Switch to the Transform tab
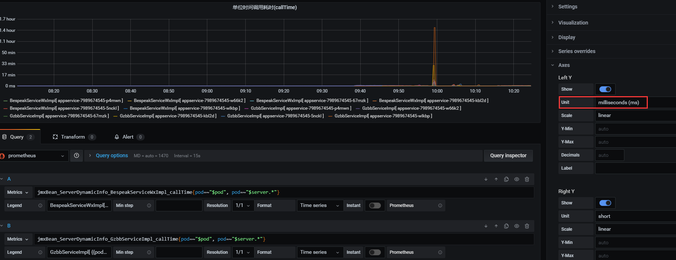Image resolution: width=676 pixels, height=260 pixels. [74, 137]
